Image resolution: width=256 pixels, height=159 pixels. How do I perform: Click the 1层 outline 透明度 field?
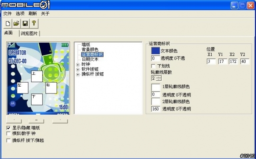tap(156, 94)
